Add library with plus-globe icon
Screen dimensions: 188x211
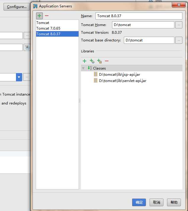[x=92, y=61]
